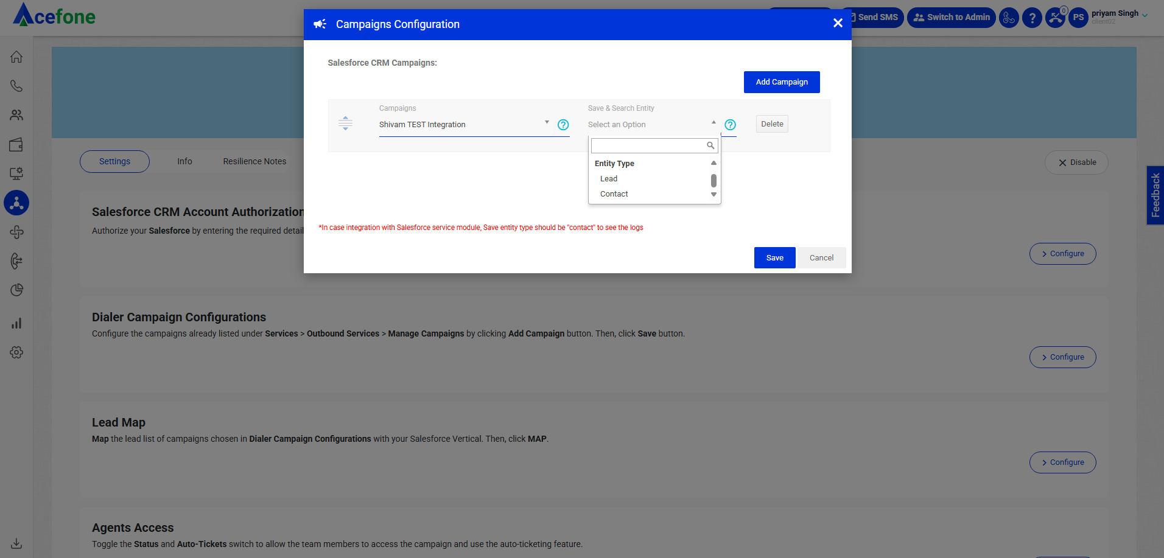This screenshot has height=558, width=1164.
Task: Click the Entity Type group header
Action: (x=614, y=164)
